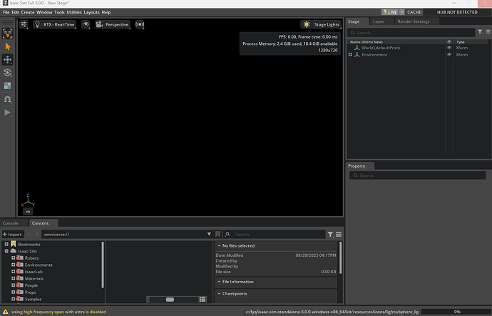Open the Edit menu

(x=16, y=12)
